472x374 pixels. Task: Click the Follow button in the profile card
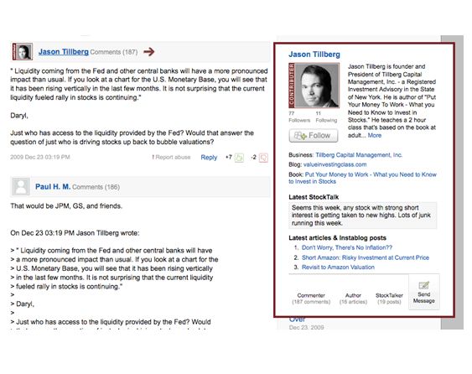click(x=314, y=136)
